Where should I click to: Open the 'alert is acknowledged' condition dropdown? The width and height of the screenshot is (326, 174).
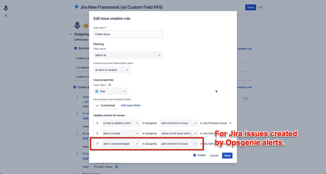point(121,144)
